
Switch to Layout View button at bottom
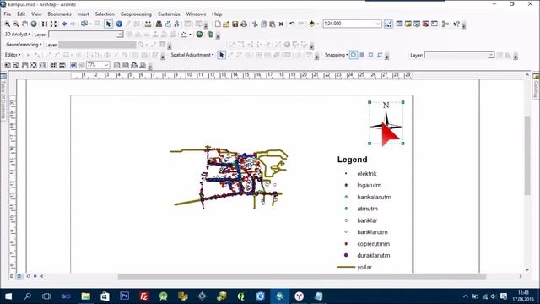point(19,276)
